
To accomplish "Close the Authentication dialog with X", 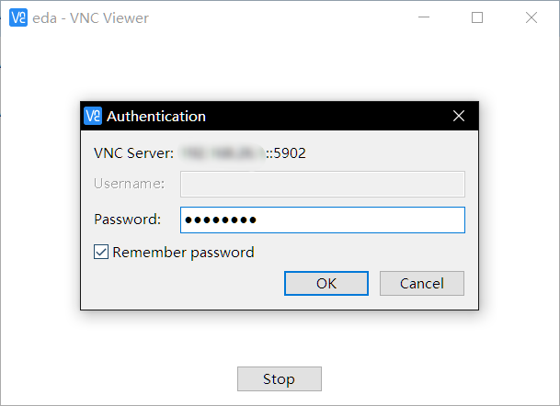I will [459, 116].
